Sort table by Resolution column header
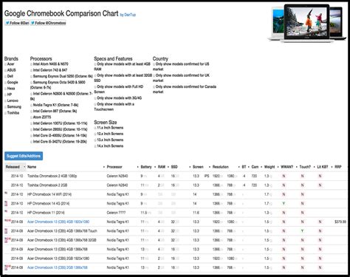The width and height of the screenshot is (350, 277). 221,167
